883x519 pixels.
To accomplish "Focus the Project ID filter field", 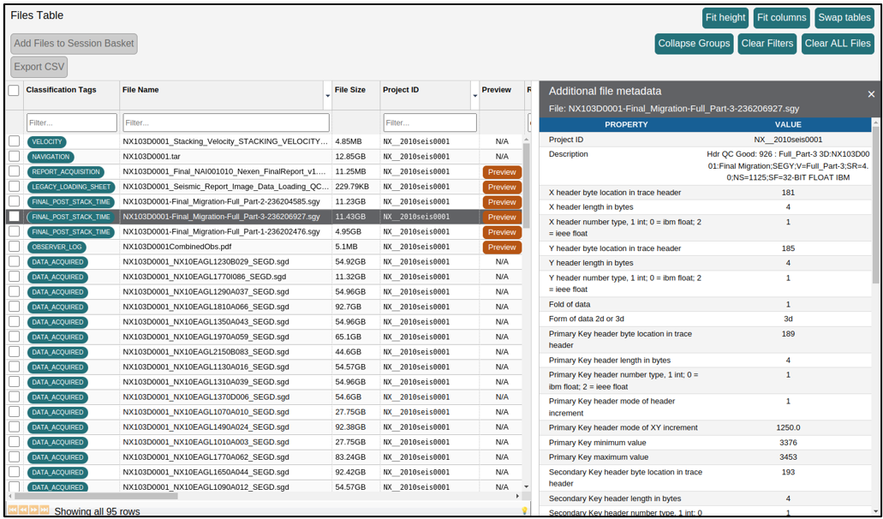I will (x=430, y=122).
